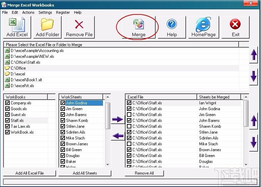Screen dimensions: 261x187
Task: Move file up in the top file list
Action: coord(254,55)
